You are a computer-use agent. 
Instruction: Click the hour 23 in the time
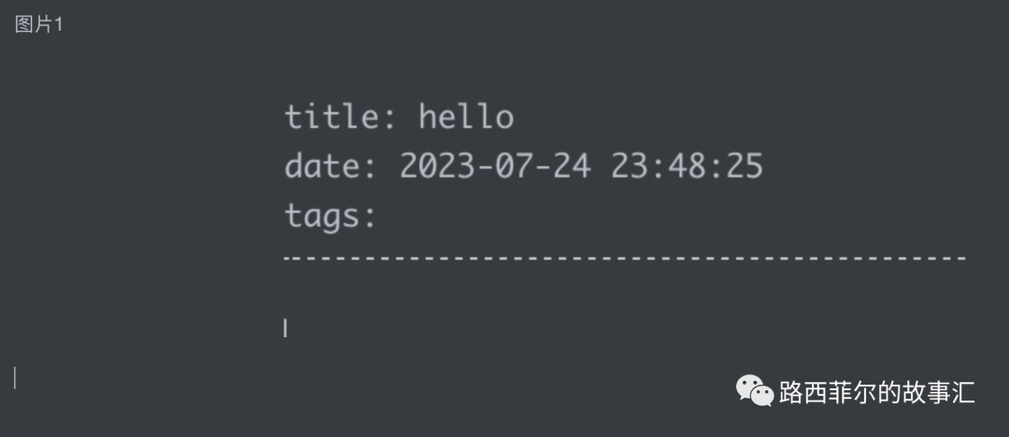tap(630, 166)
